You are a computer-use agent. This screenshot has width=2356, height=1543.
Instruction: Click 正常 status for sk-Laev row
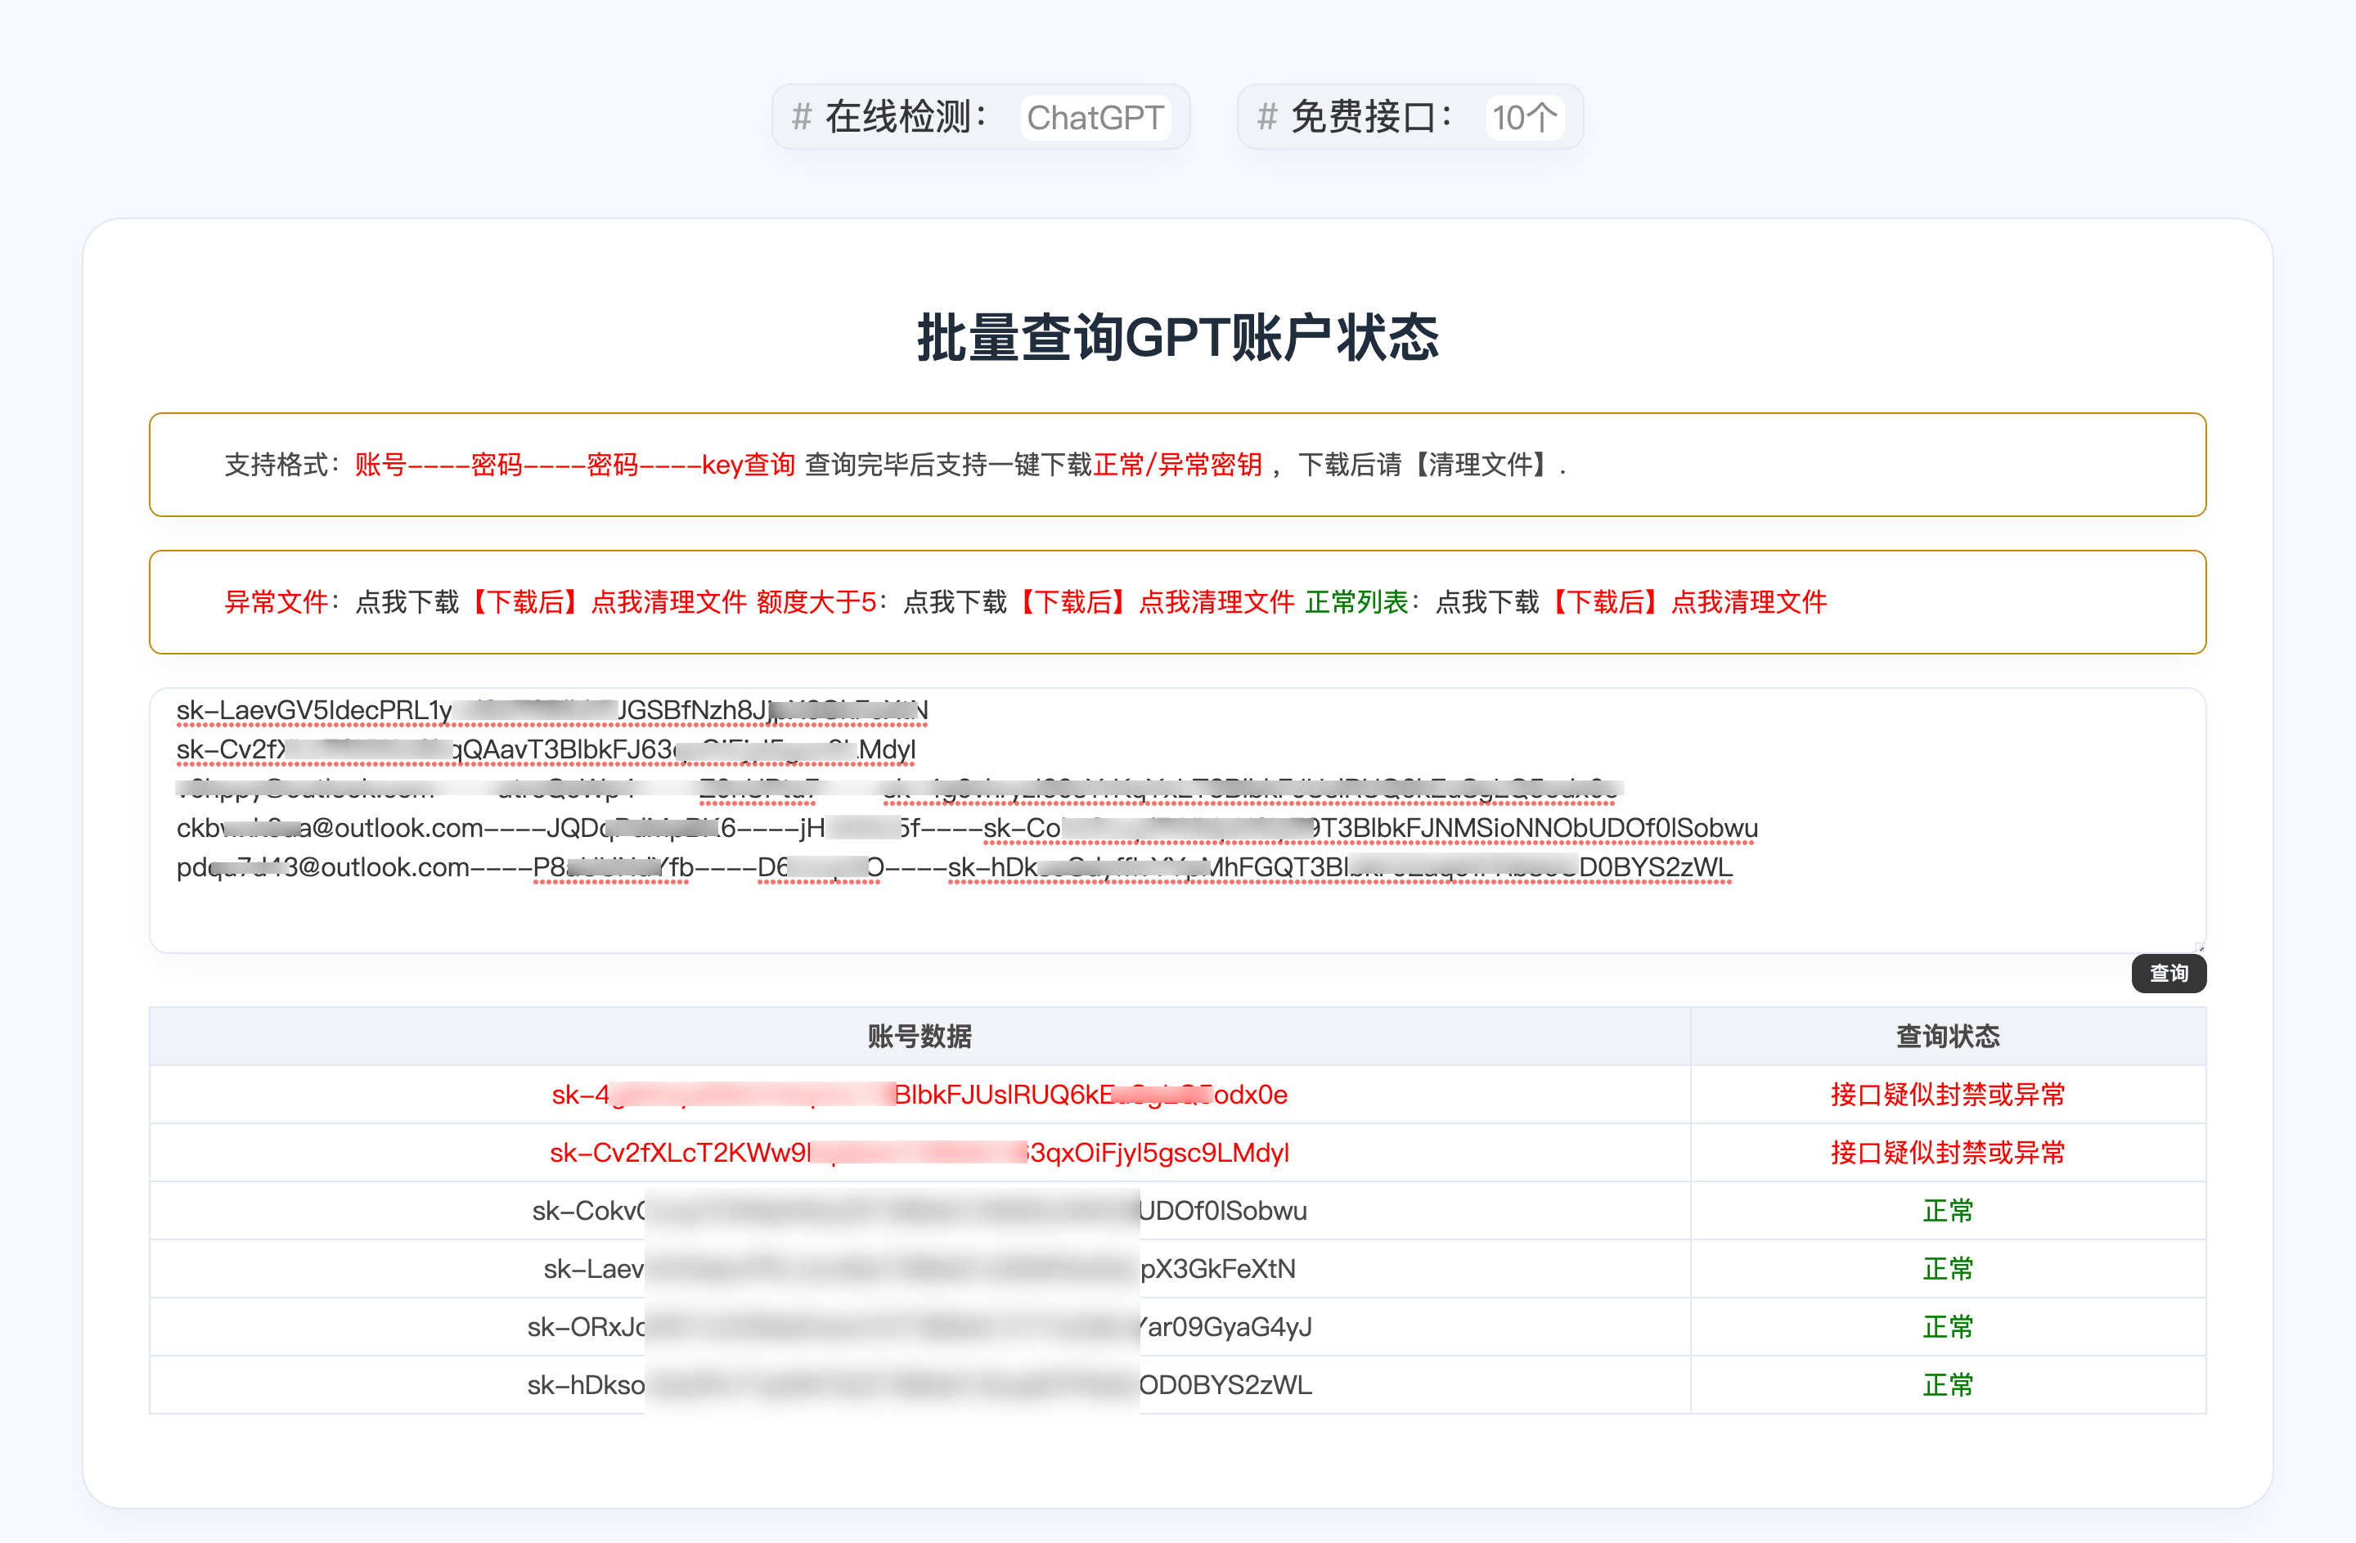tap(1948, 1269)
